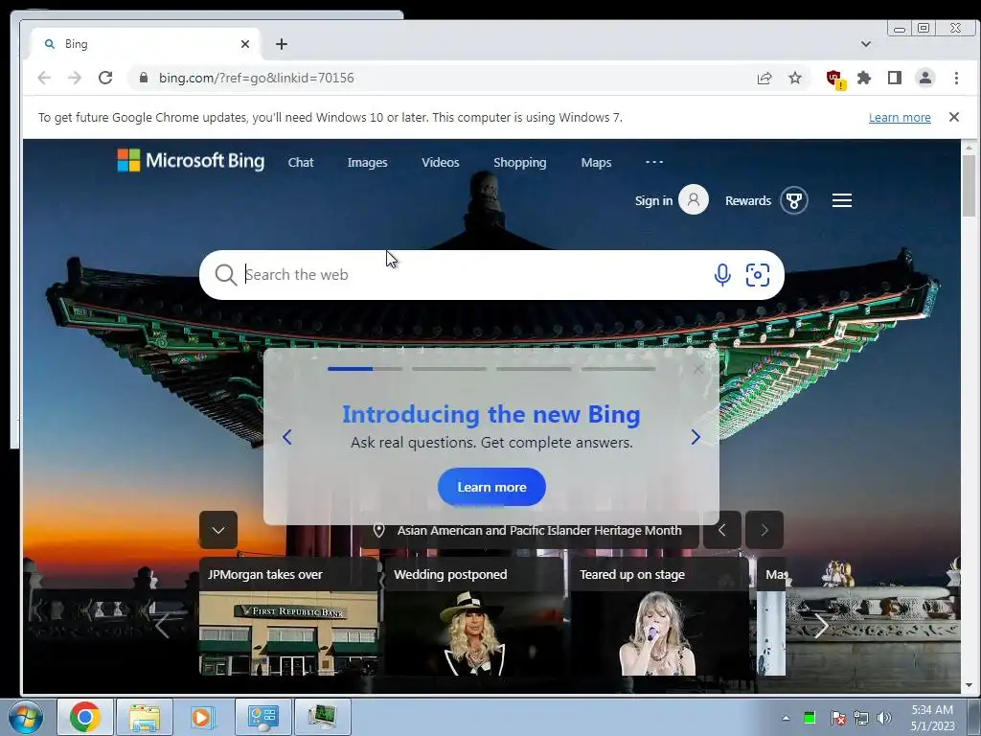Open the Extensions puzzle icon
981x736 pixels.
click(x=863, y=78)
